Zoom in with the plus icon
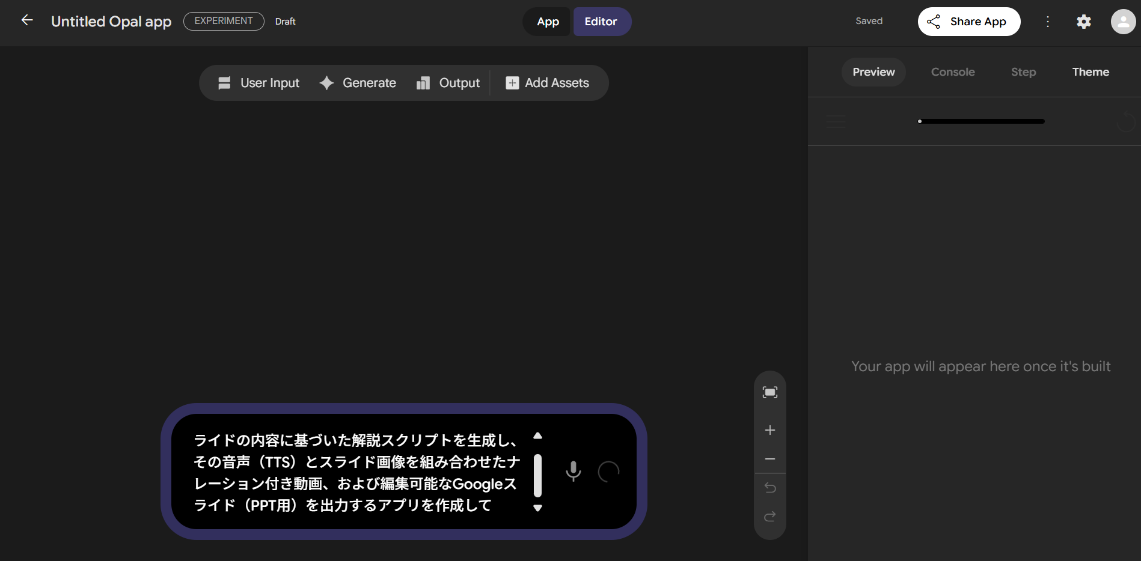The image size is (1141, 561). [769, 430]
